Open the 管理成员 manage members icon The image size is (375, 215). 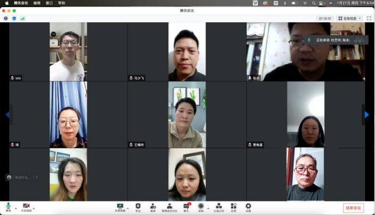tap(170, 207)
